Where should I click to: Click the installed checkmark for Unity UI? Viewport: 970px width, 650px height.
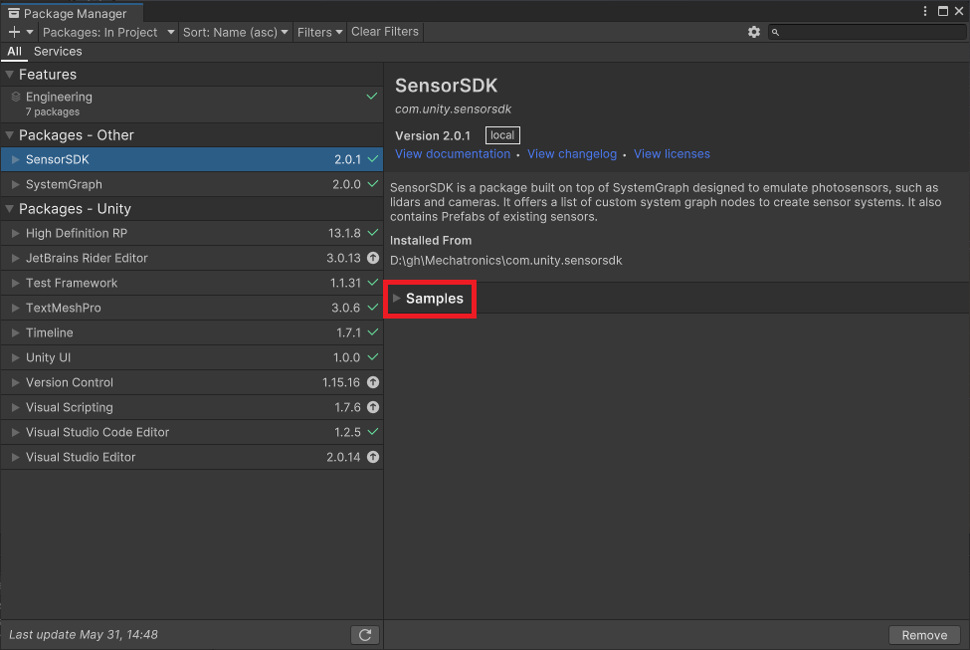(373, 357)
